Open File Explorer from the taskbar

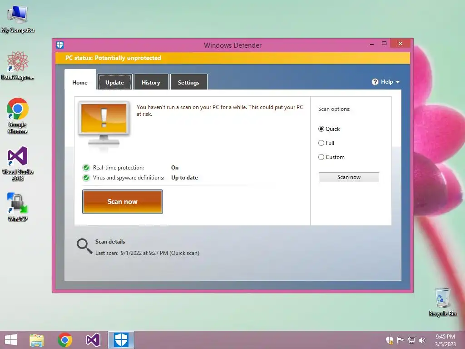coord(37,340)
